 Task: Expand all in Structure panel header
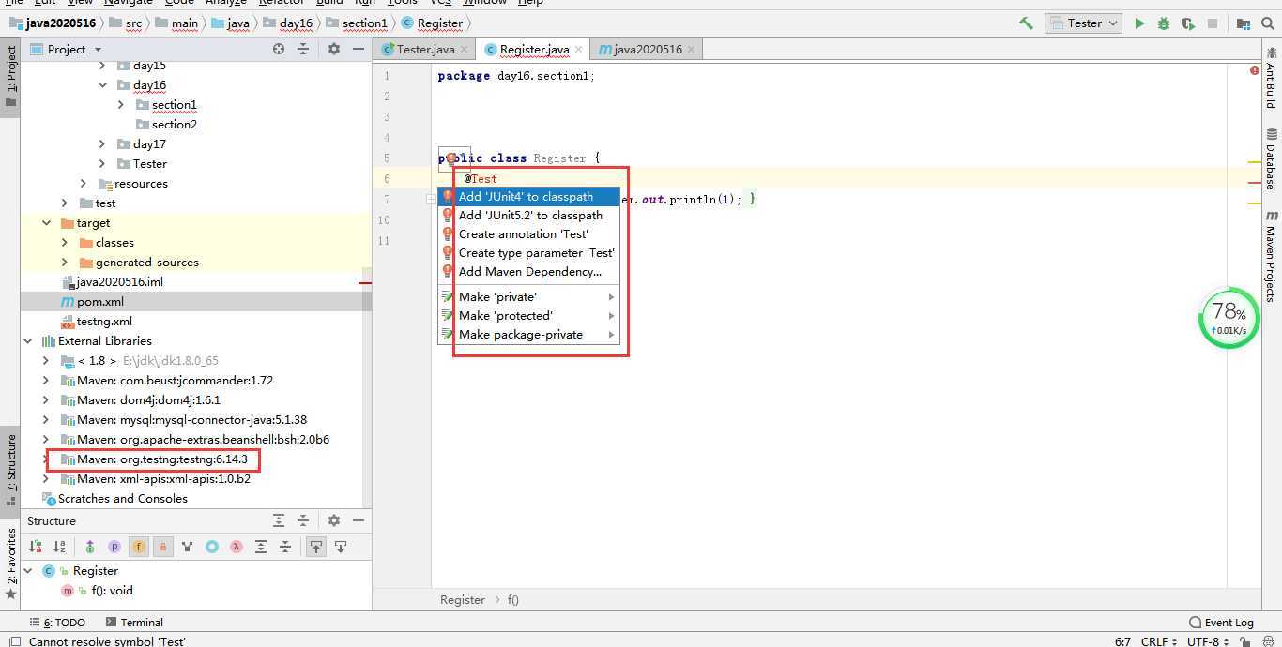tap(279, 520)
